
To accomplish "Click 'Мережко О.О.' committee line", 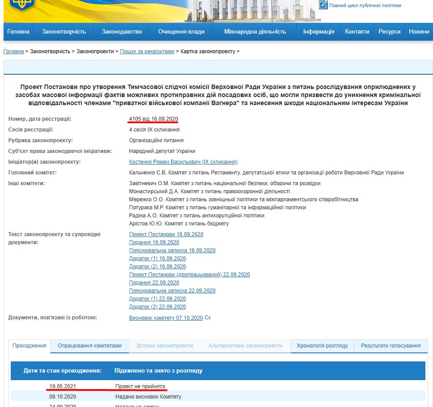I will 243,199.
